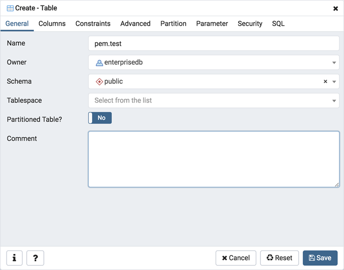Click the info (i) button
344x270 pixels.
14,258
